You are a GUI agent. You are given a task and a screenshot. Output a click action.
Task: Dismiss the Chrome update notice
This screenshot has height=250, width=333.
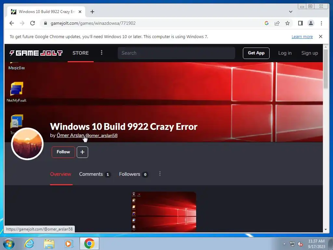320,36
